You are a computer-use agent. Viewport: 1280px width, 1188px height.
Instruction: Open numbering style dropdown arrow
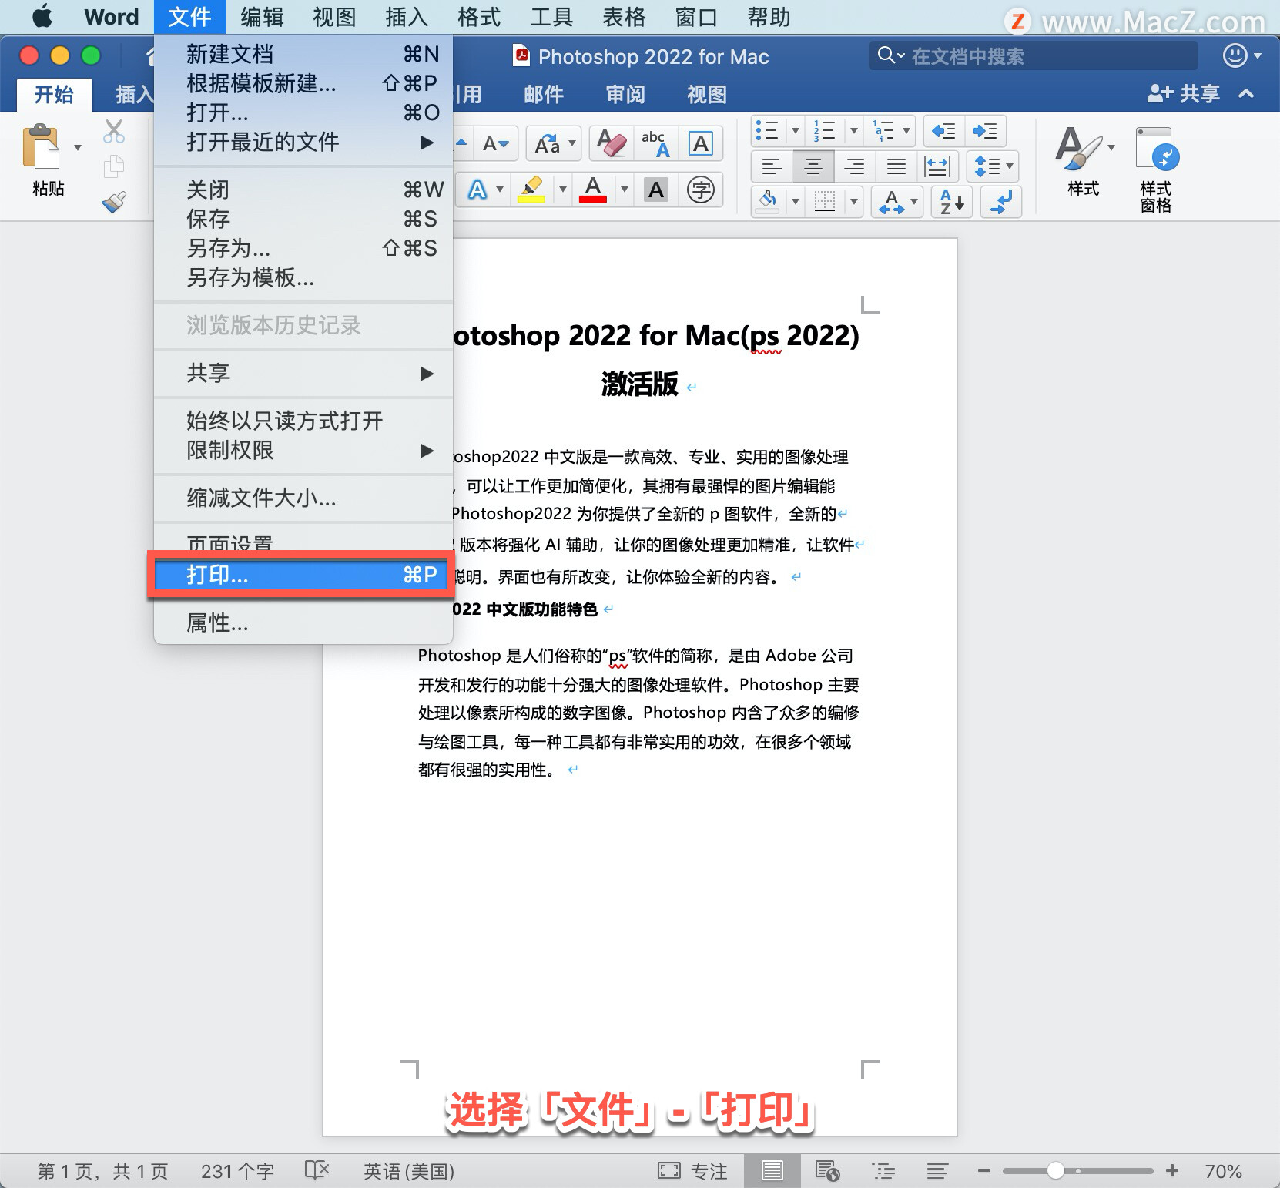853,131
